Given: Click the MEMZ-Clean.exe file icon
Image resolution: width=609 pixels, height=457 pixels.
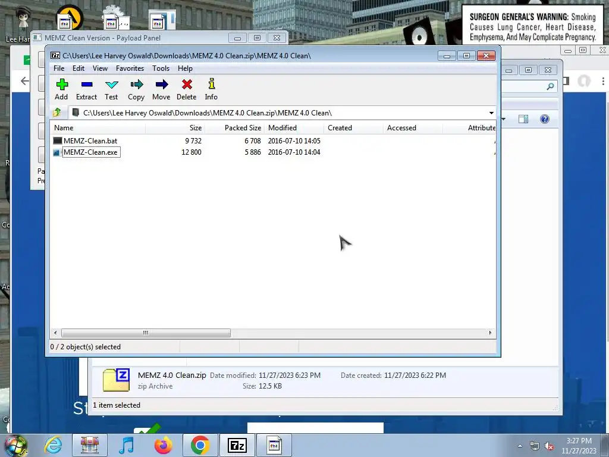Looking at the screenshot, I should (56, 152).
